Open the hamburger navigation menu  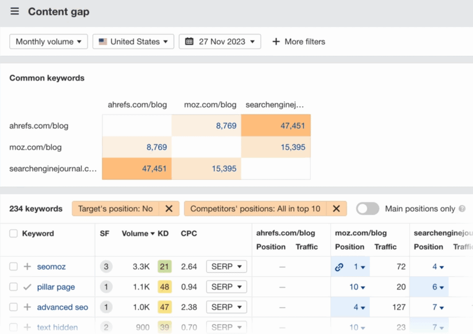(x=14, y=11)
